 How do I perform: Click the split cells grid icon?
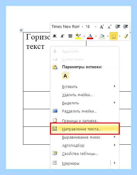click(55, 111)
